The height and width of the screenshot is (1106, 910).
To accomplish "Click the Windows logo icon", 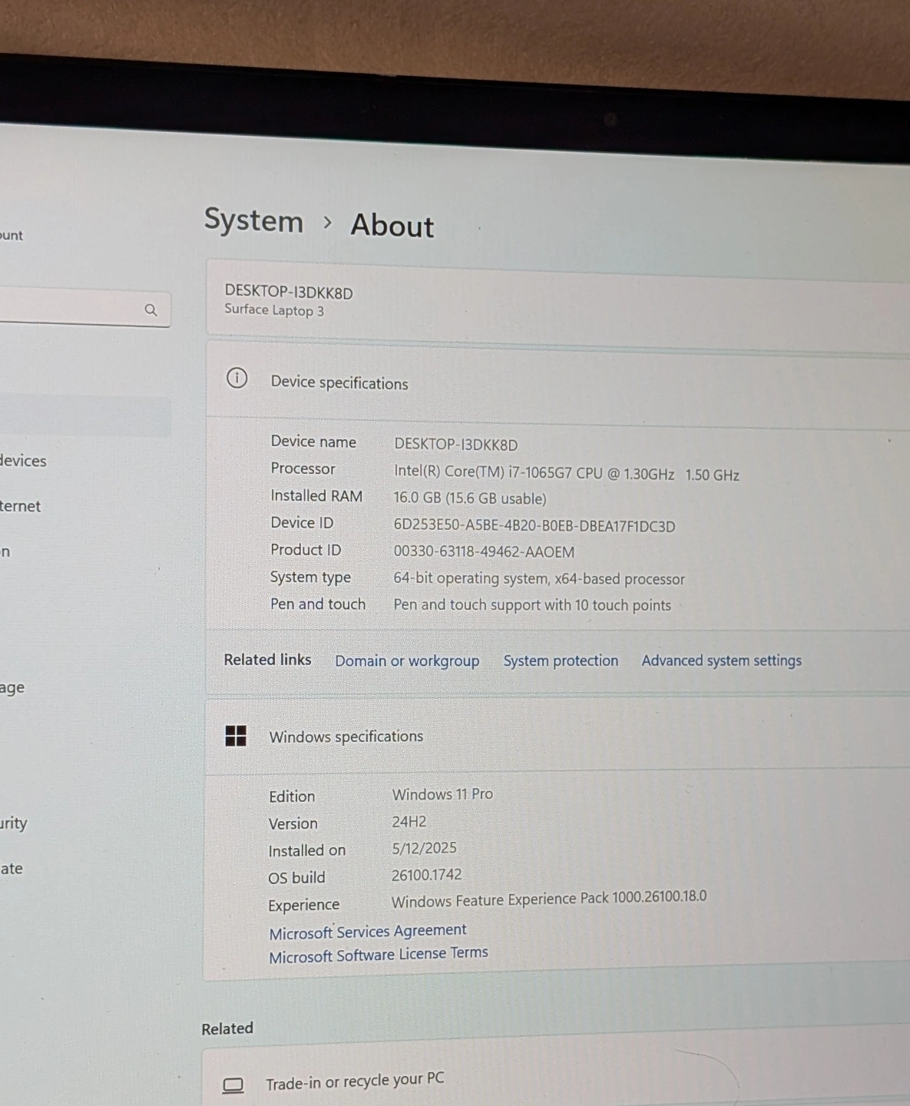I will coord(236,736).
